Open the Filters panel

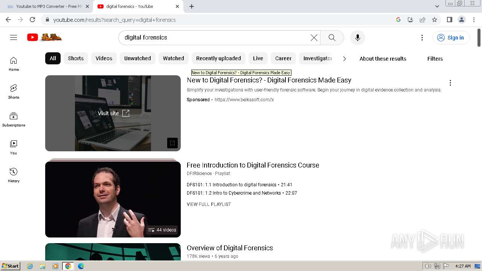click(x=435, y=58)
